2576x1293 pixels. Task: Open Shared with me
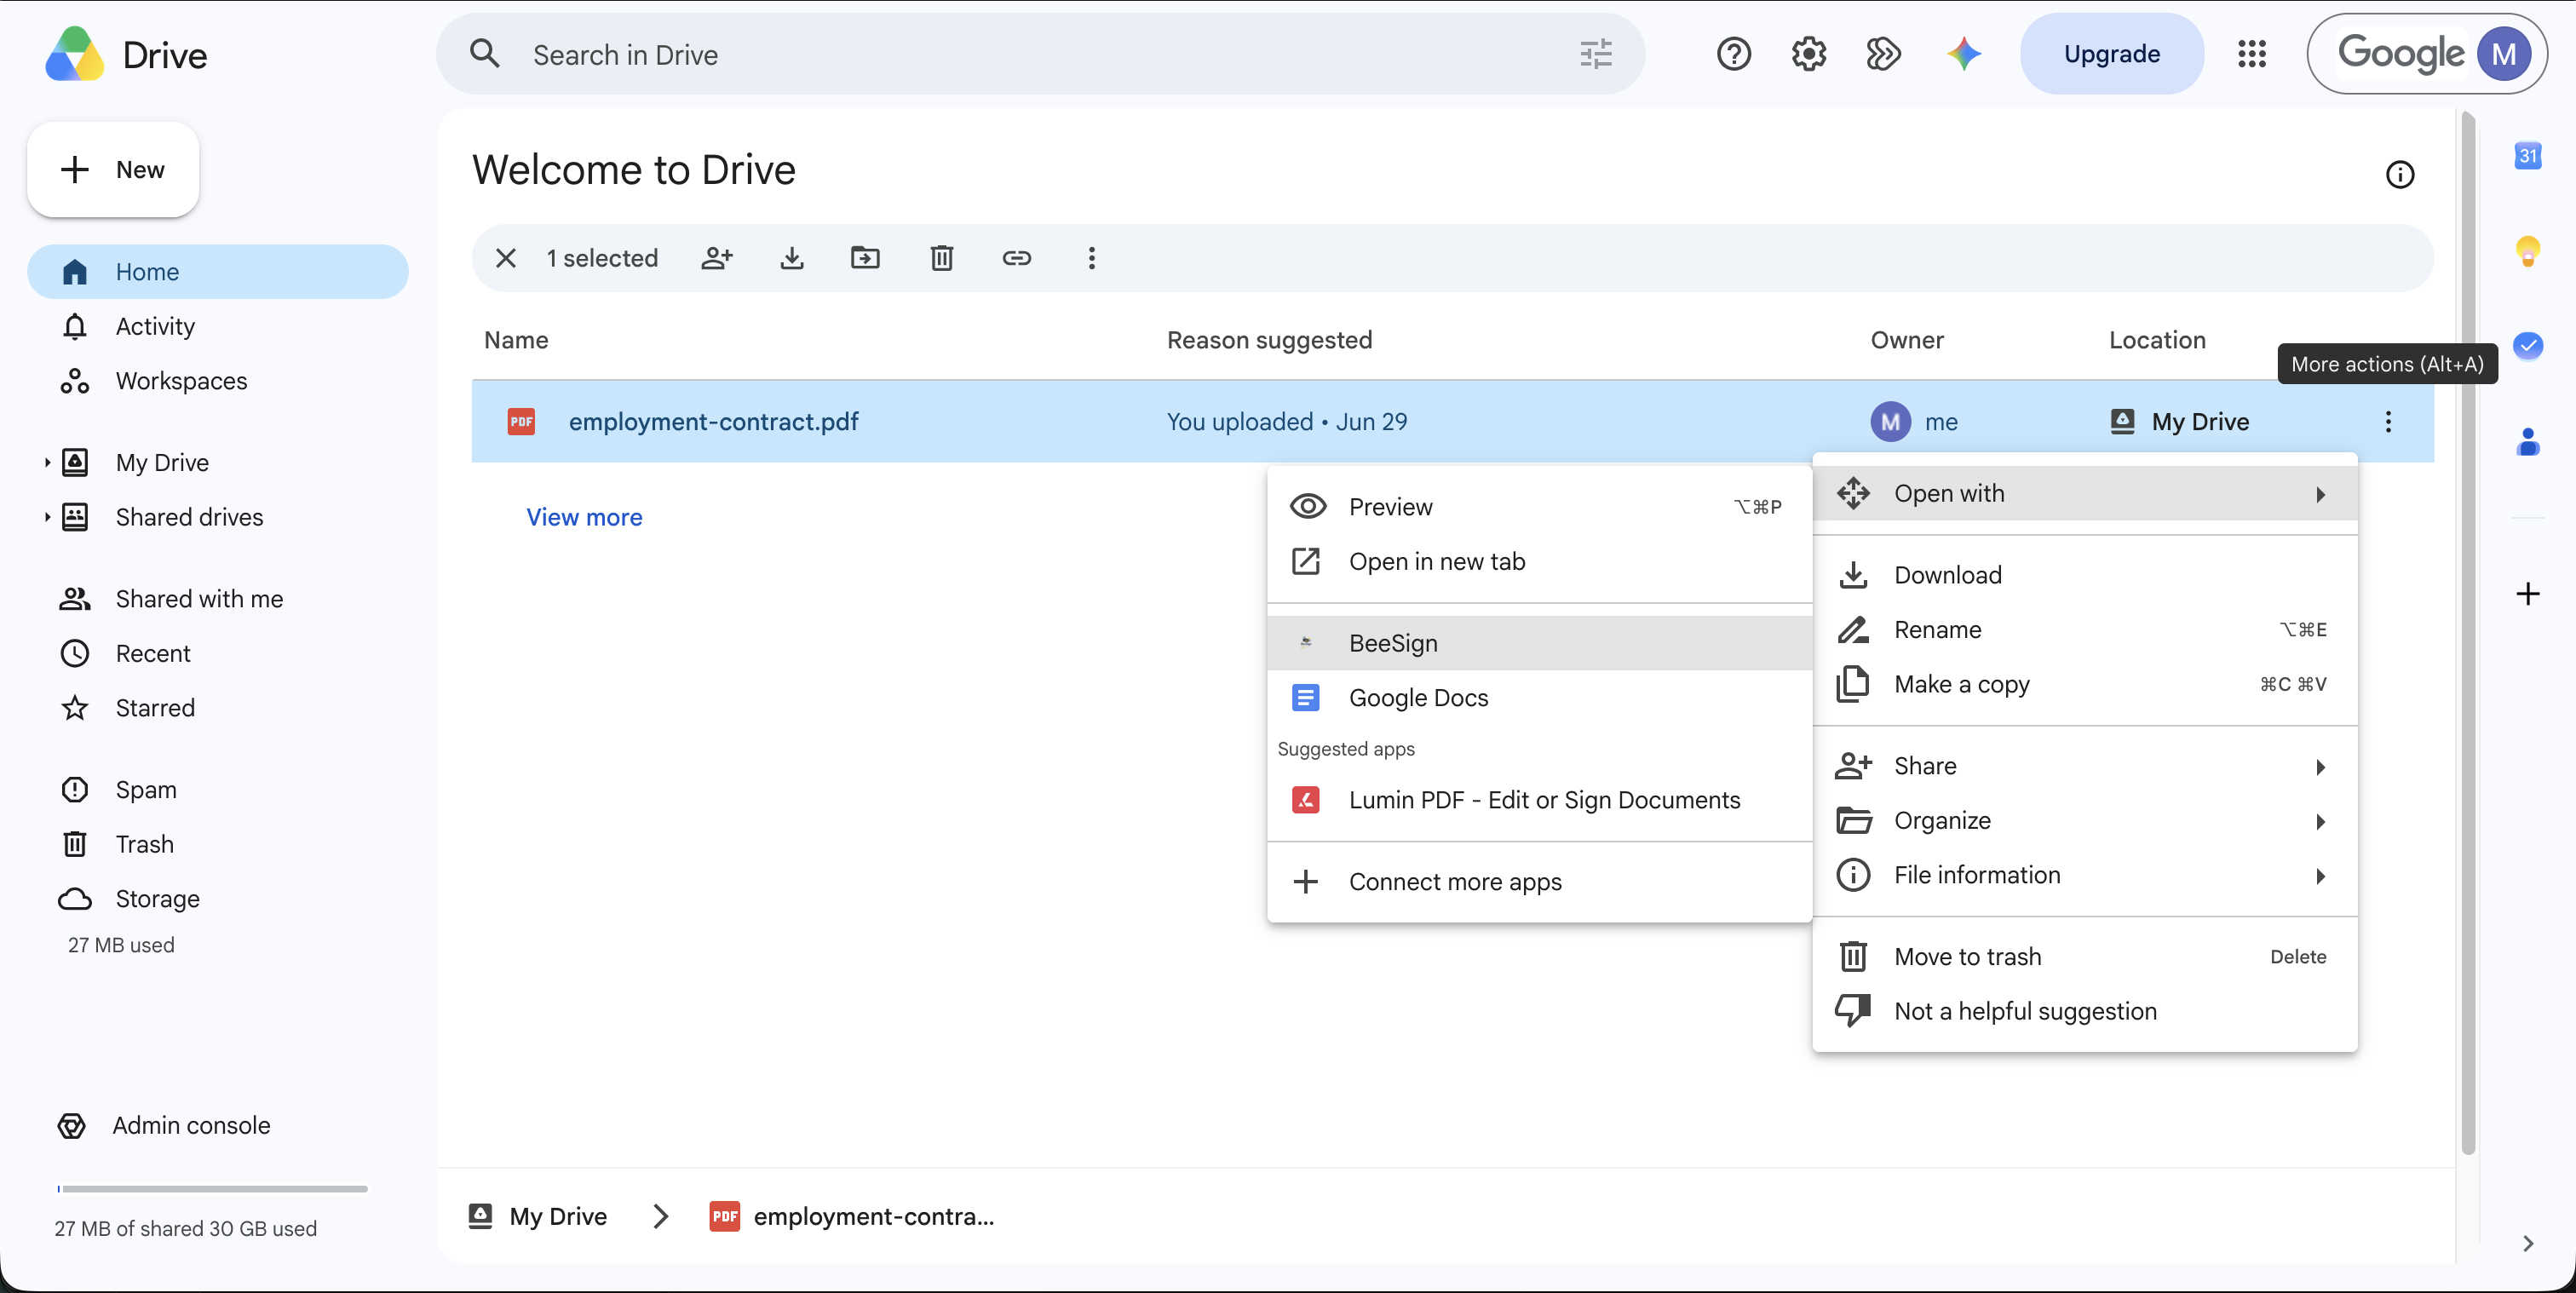218,599
